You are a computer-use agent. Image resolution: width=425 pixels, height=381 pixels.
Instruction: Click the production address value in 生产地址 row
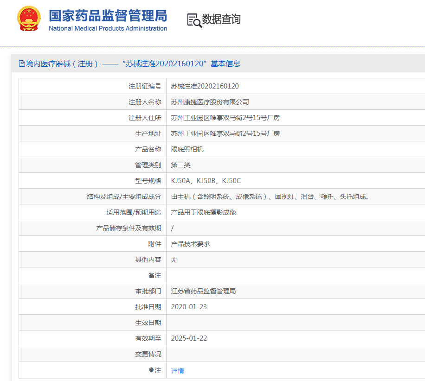pos(225,133)
